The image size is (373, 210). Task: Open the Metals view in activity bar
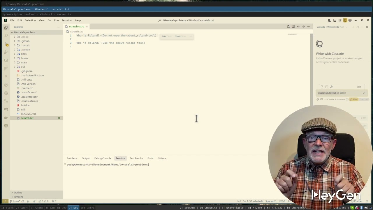point(6,109)
